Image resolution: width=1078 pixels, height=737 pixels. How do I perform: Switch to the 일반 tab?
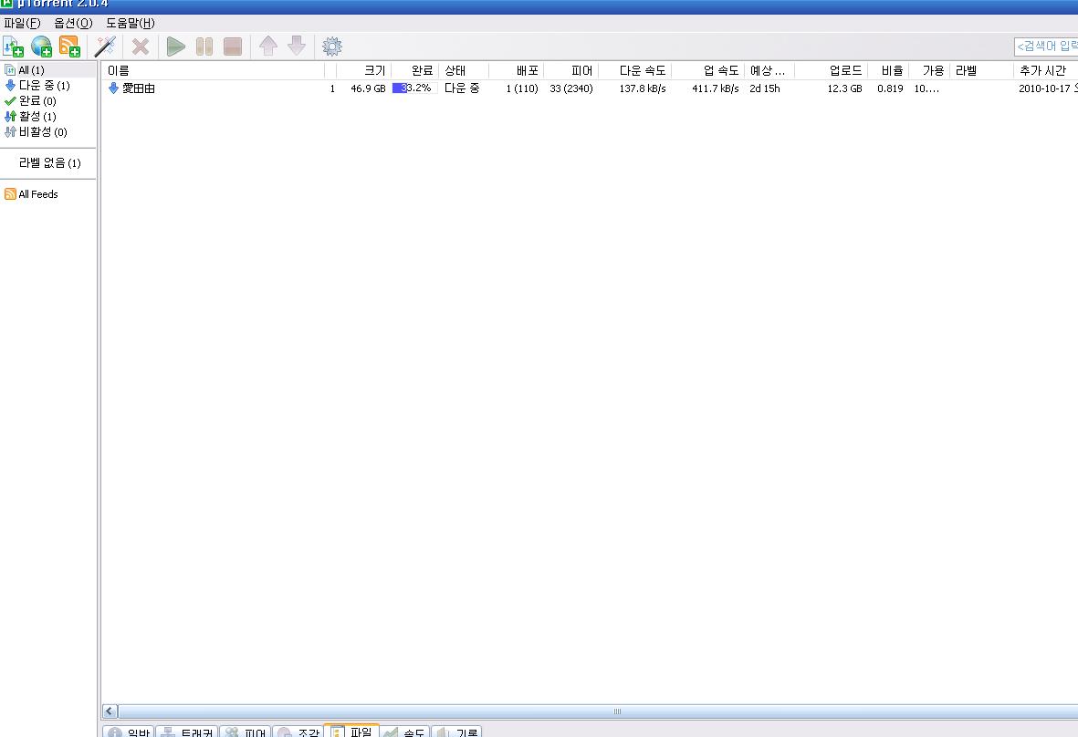(129, 732)
